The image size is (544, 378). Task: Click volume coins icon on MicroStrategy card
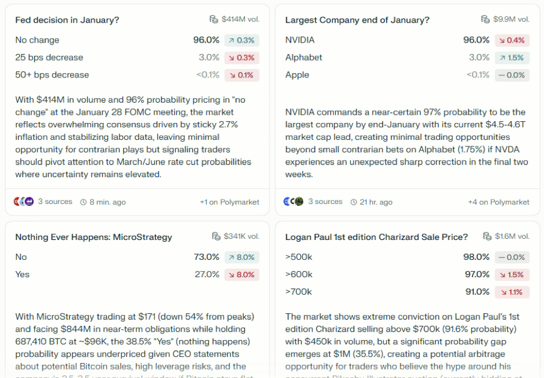point(216,236)
